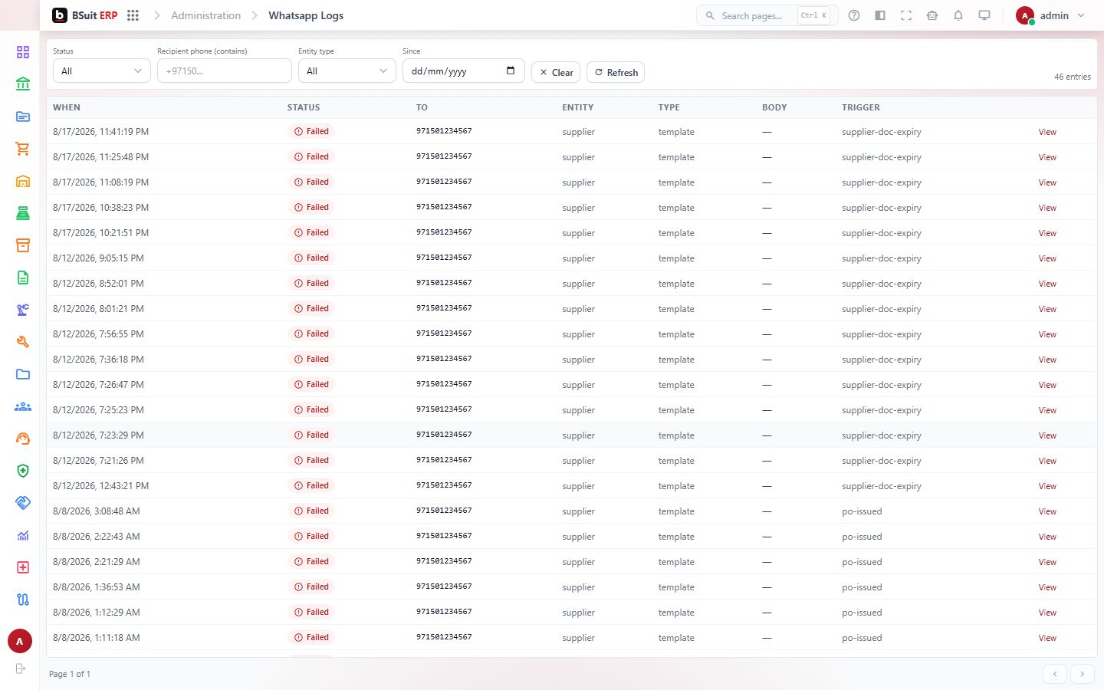Click the logout icon at sidebar bottom
The height and width of the screenshot is (690, 1104).
click(21, 669)
